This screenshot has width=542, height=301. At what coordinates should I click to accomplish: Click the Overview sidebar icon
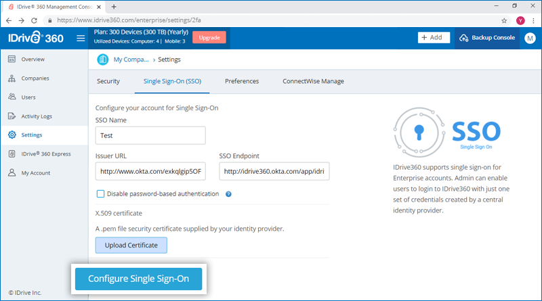12,59
